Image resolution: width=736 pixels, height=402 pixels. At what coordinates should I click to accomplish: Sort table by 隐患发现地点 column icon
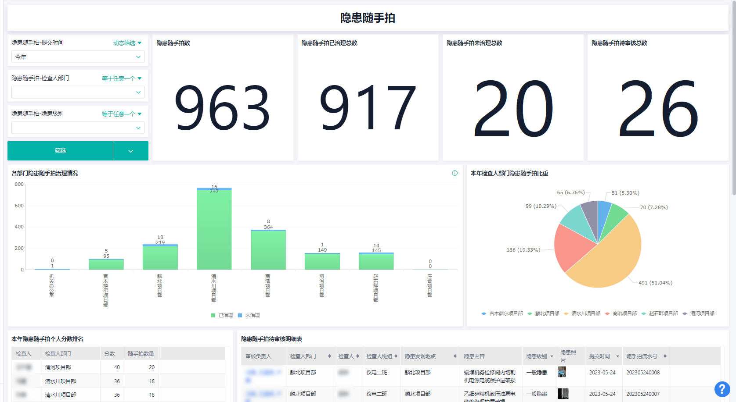[x=455, y=356]
